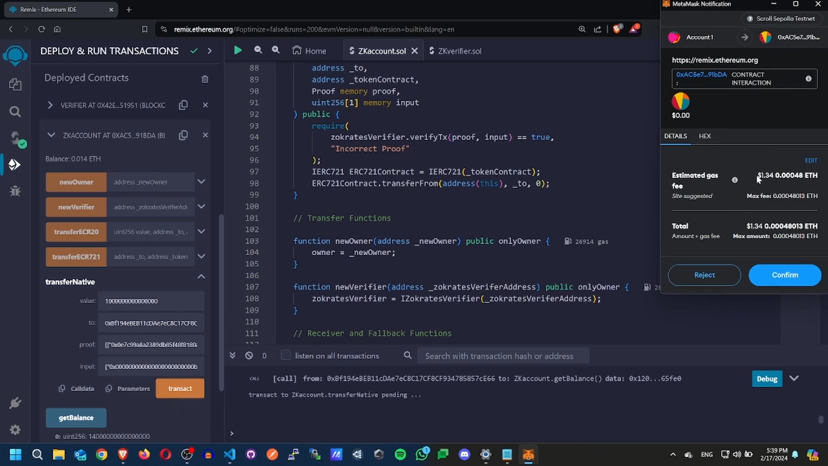Viewport: 828px width, 466px height.
Task: Click the terminal transaction hash search field
Action: [503, 356]
